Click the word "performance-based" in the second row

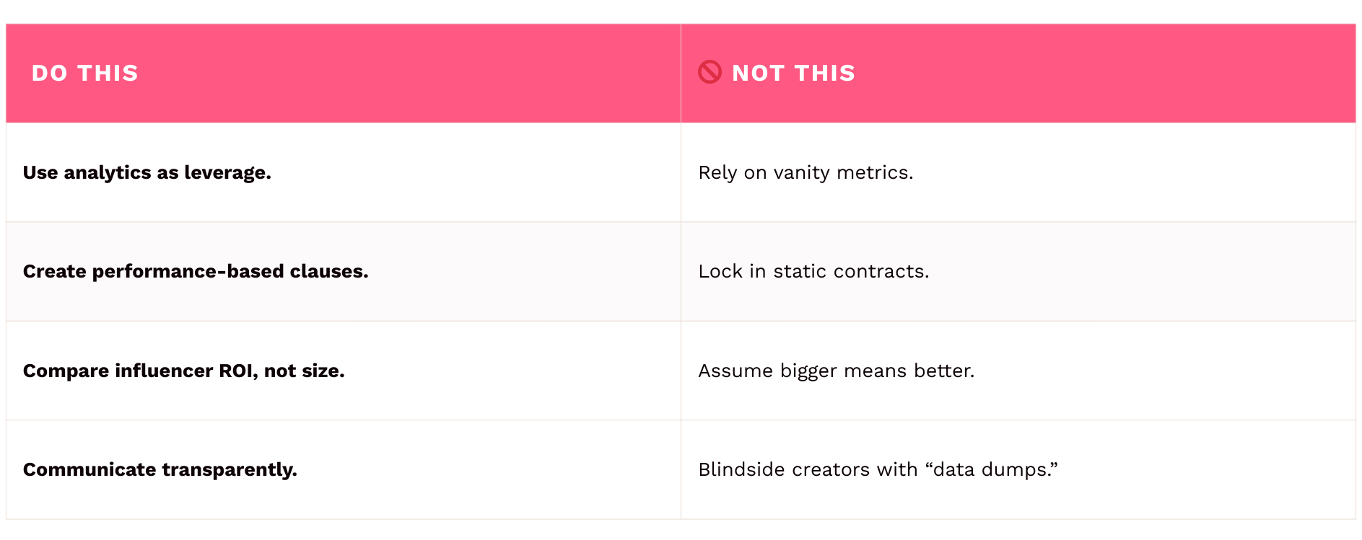pyautogui.click(x=188, y=271)
